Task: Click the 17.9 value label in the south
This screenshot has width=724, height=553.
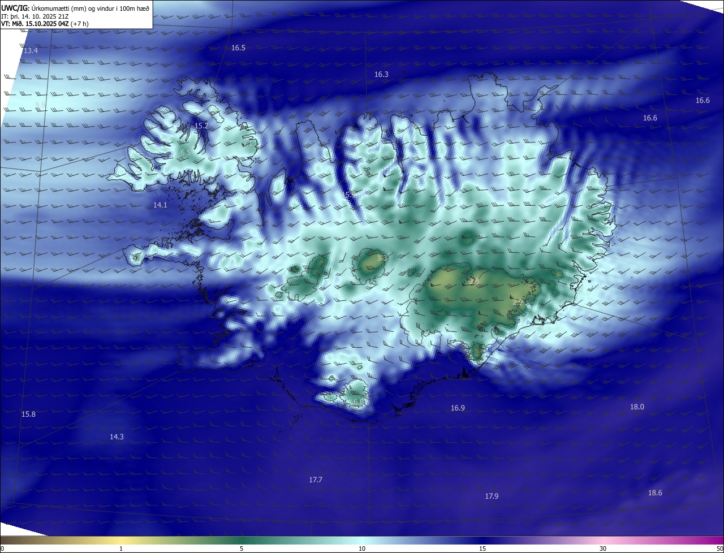Action: 492,496
